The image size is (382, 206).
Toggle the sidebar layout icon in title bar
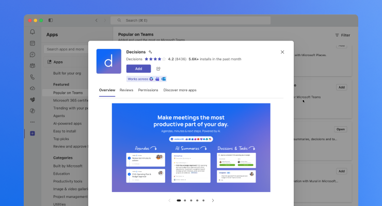tap(51, 20)
